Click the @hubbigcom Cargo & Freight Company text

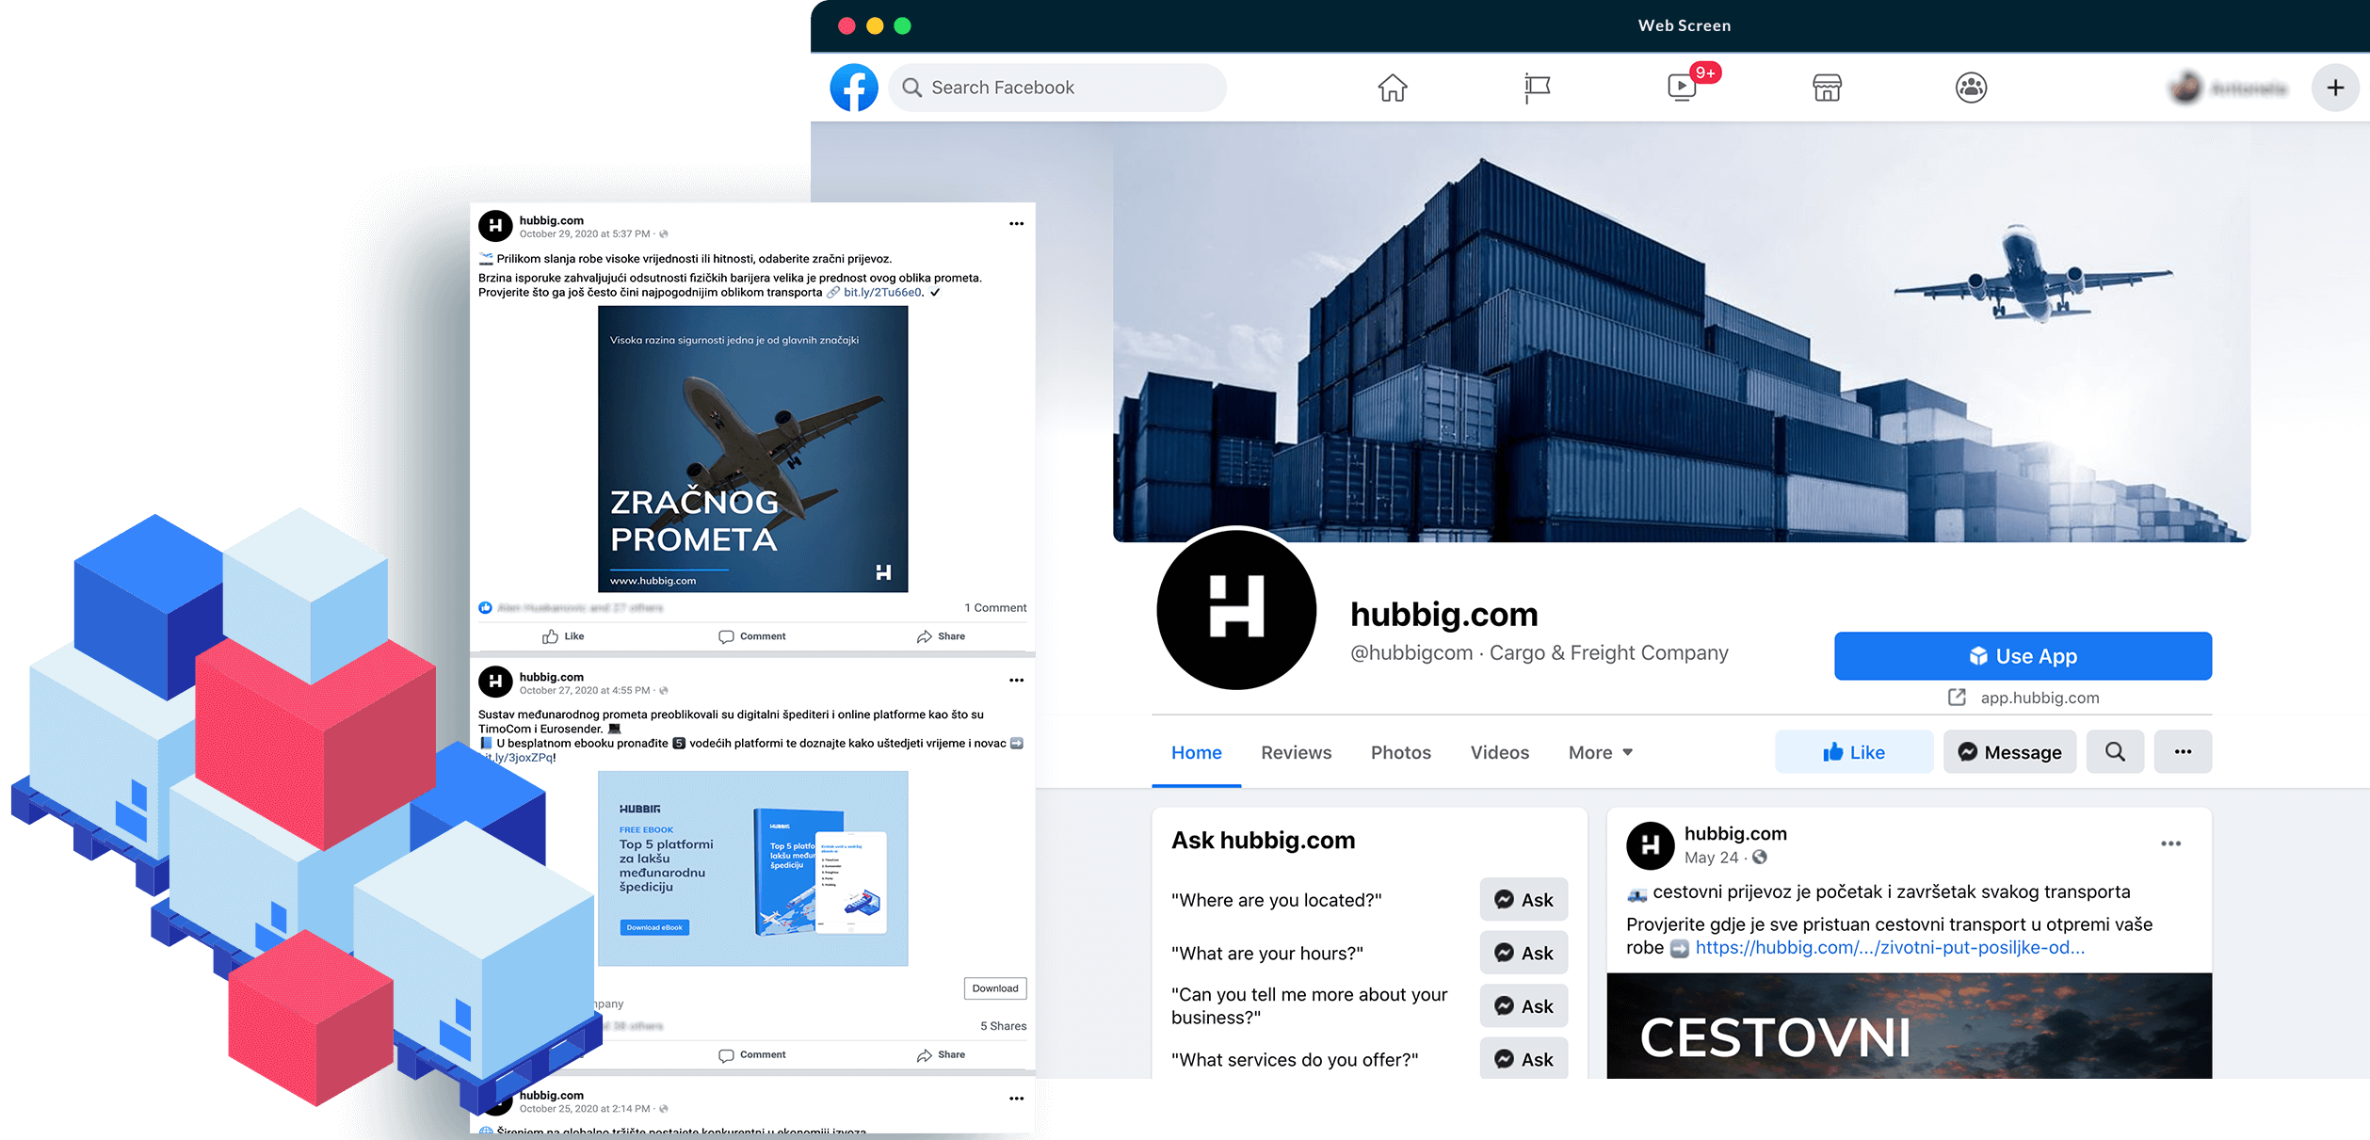[x=1540, y=652]
